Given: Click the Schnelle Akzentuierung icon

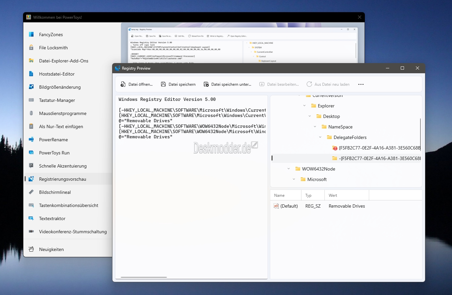Looking at the screenshot, I should [31, 166].
